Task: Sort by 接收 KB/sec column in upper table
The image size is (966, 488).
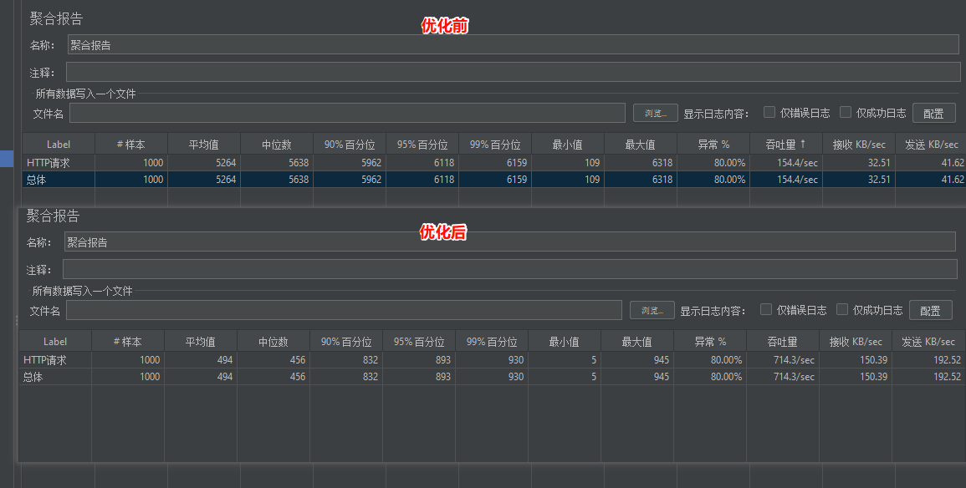Action: (858, 144)
